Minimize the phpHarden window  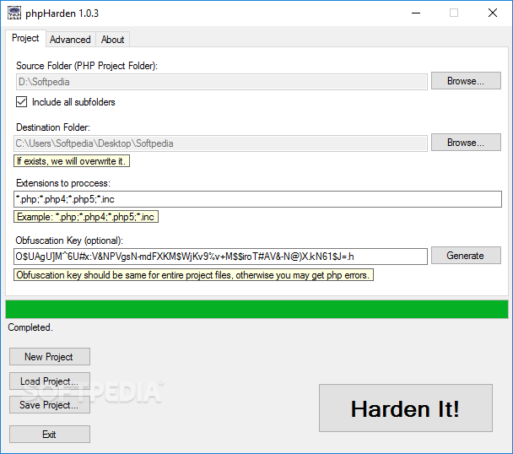coord(416,14)
